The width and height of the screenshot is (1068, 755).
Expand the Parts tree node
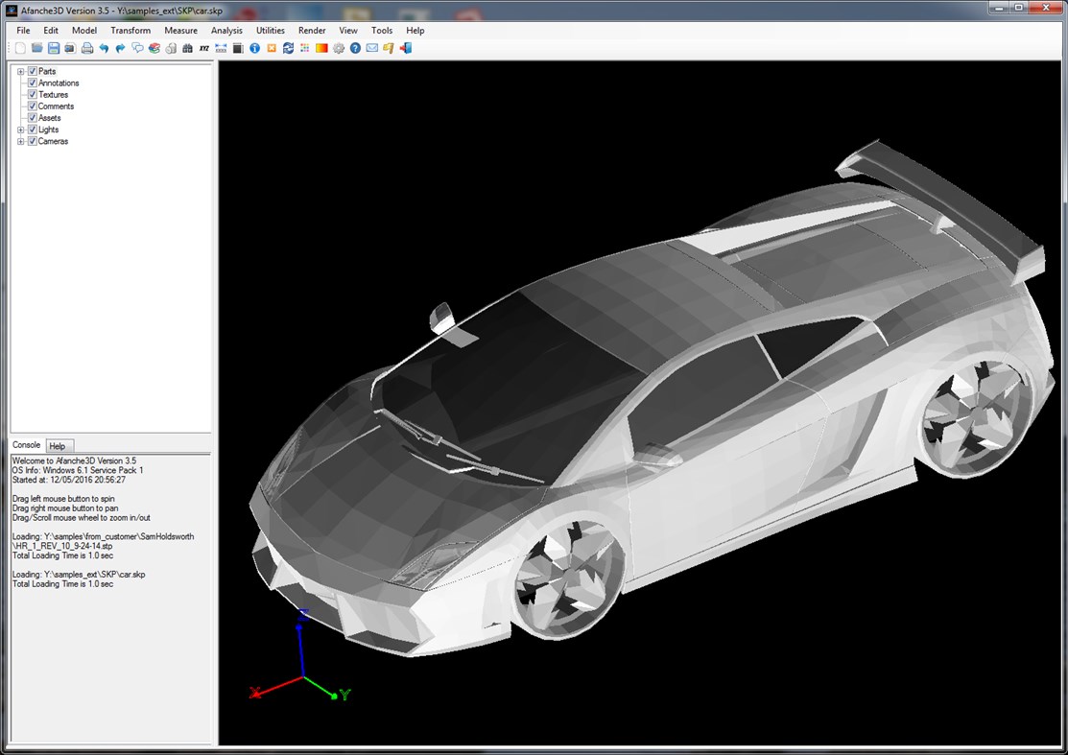point(20,72)
